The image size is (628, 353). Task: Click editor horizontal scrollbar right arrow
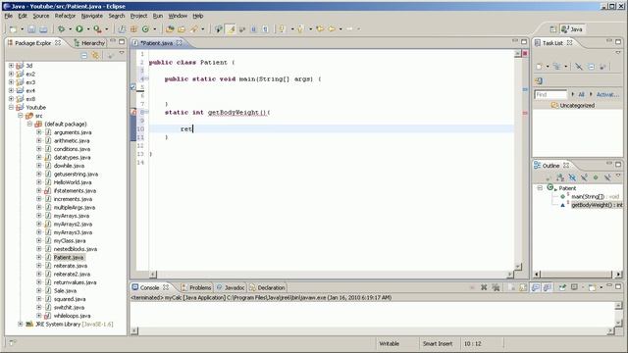(x=510, y=275)
